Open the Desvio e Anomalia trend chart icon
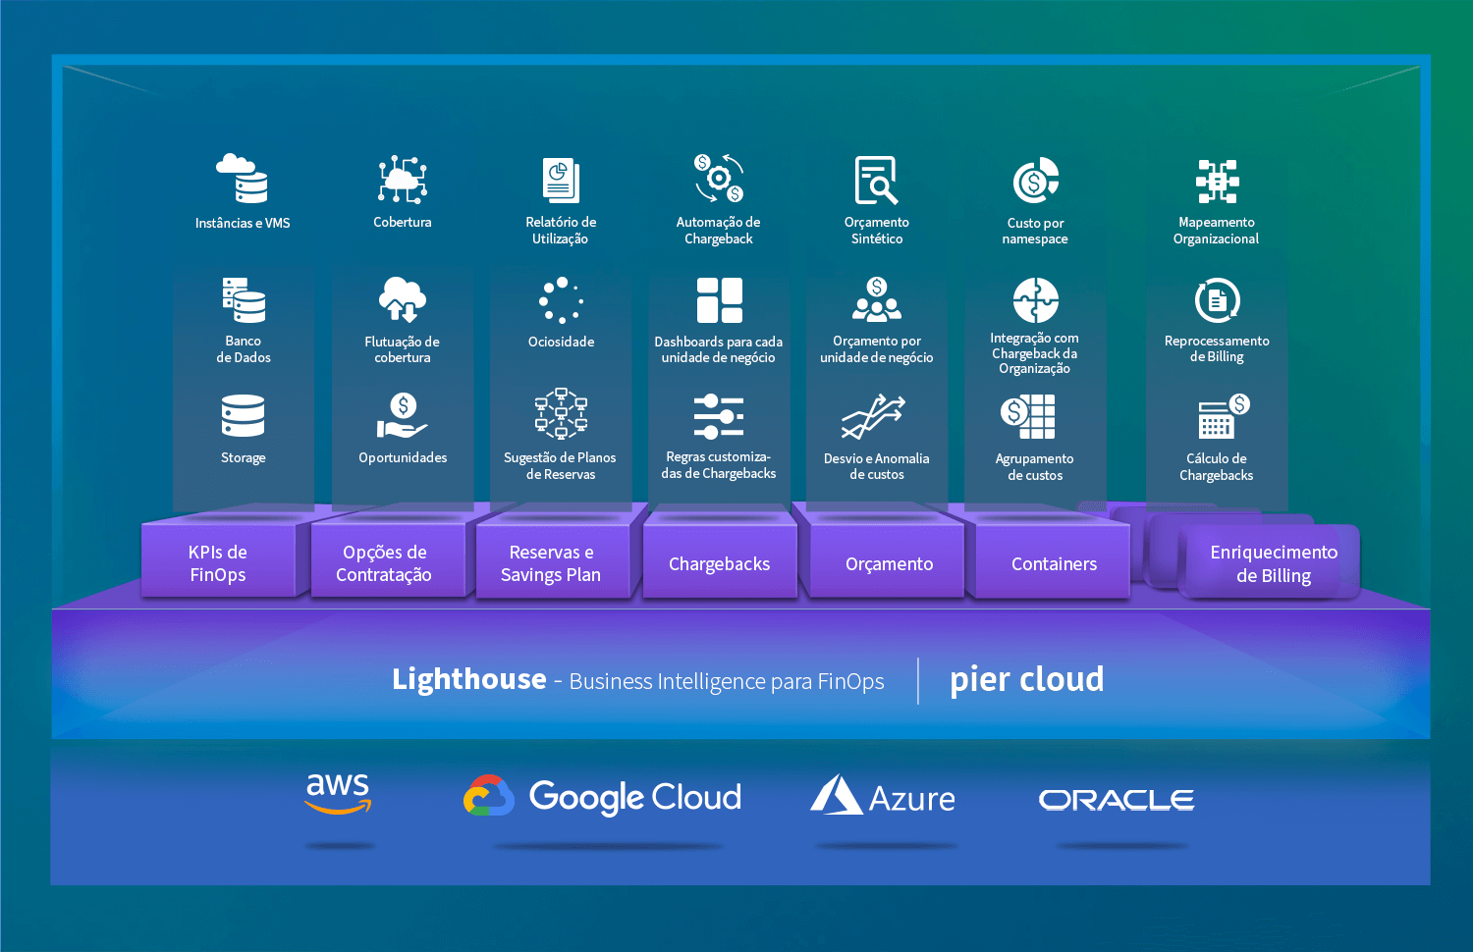1473x952 pixels. point(874,416)
